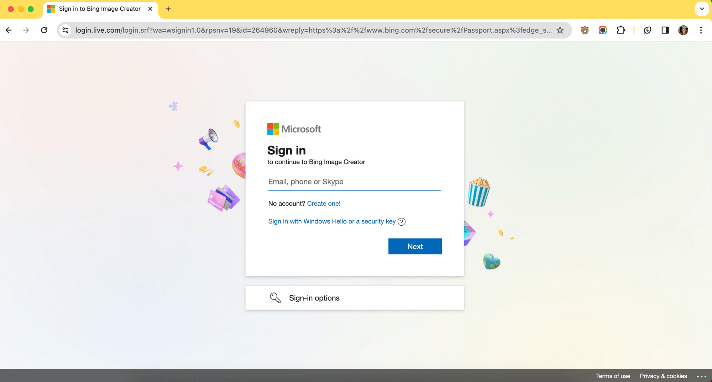Close the Sign in to Bing Image Creator tab
The image size is (712, 382).
coord(150,9)
